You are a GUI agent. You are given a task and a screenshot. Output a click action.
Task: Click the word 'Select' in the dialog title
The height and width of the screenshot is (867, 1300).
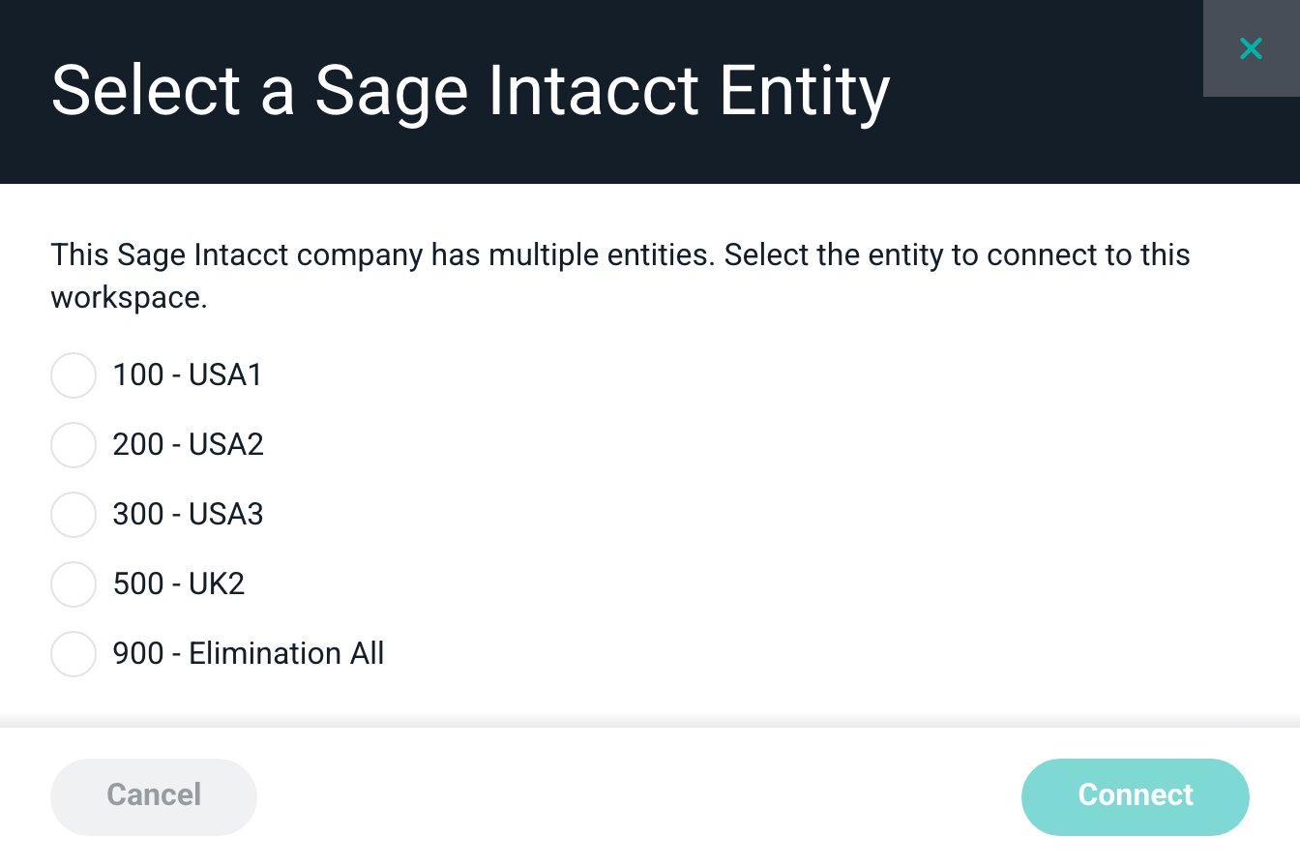[146, 92]
